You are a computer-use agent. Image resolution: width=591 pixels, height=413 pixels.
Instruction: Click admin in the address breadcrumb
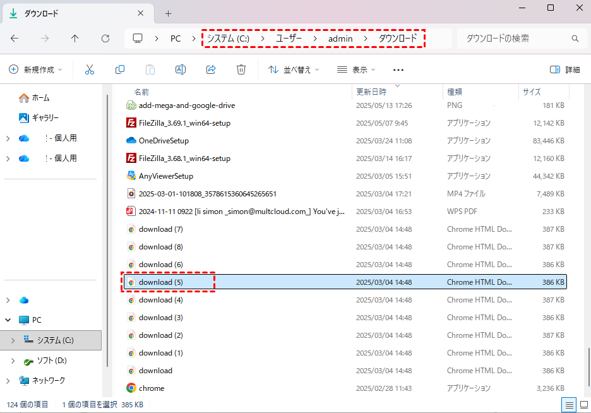[x=340, y=39]
